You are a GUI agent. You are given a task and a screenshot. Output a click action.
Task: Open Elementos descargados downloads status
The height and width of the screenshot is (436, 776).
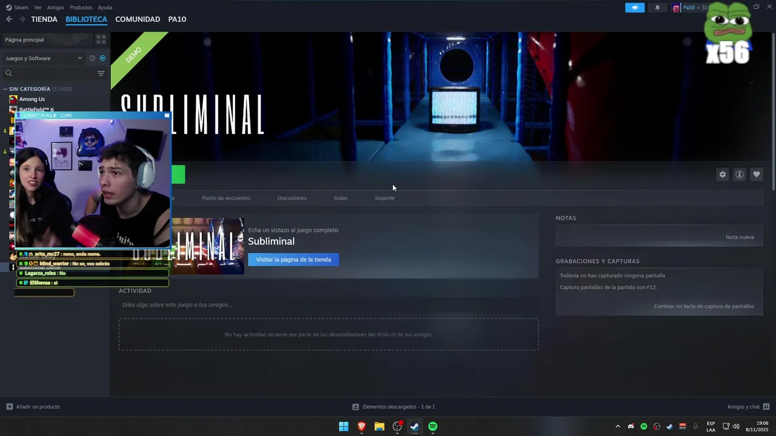coord(393,407)
